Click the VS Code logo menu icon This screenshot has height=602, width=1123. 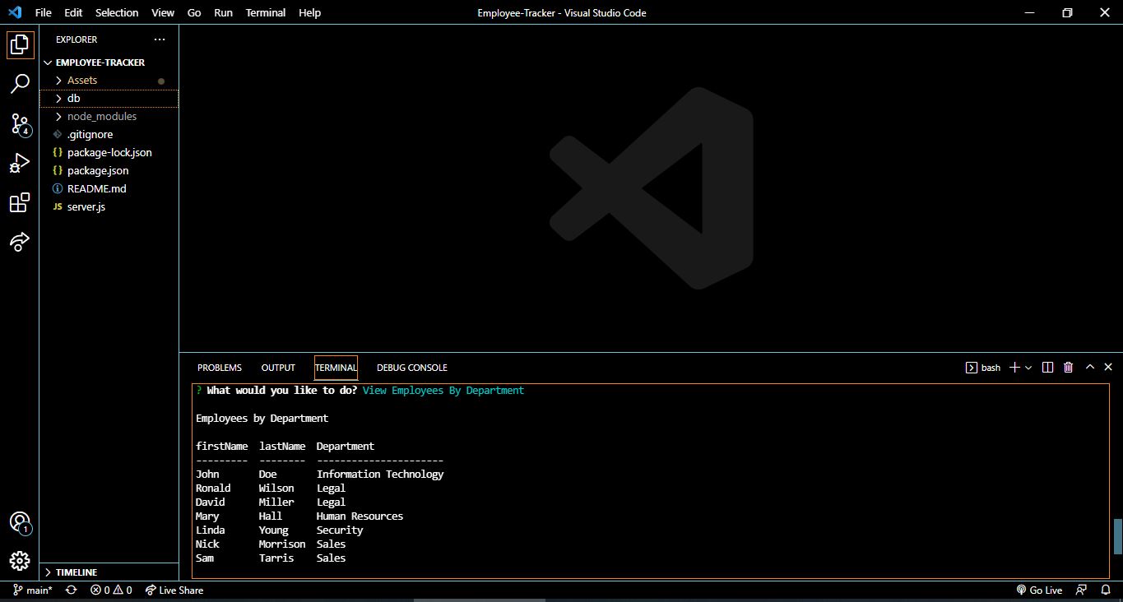[15, 12]
